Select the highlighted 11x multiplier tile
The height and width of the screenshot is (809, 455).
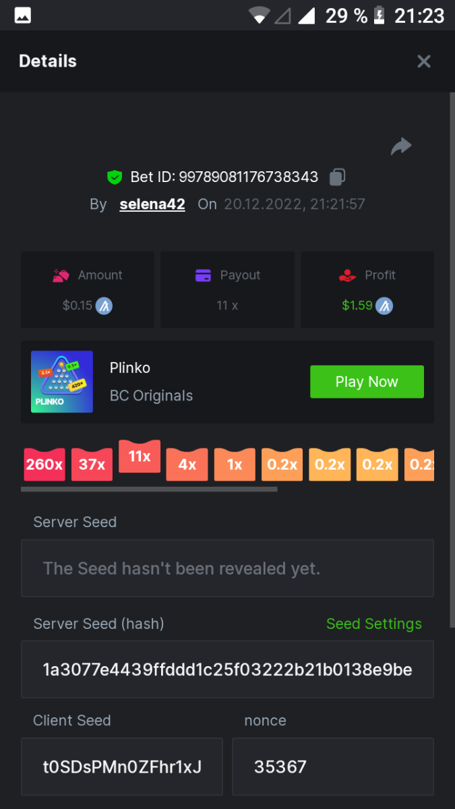tap(140, 456)
